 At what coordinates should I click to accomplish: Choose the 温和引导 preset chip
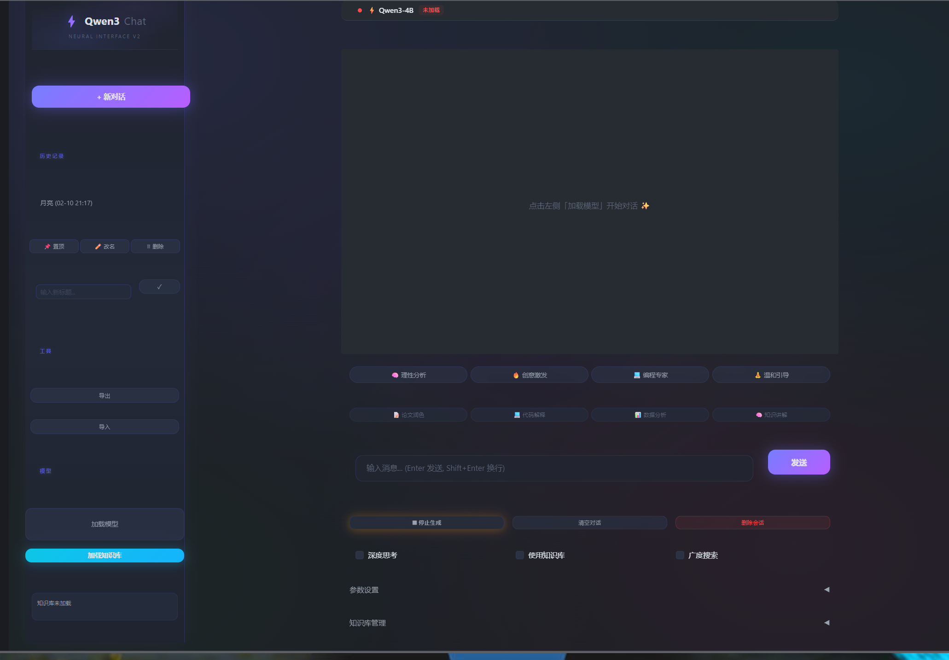(771, 375)
